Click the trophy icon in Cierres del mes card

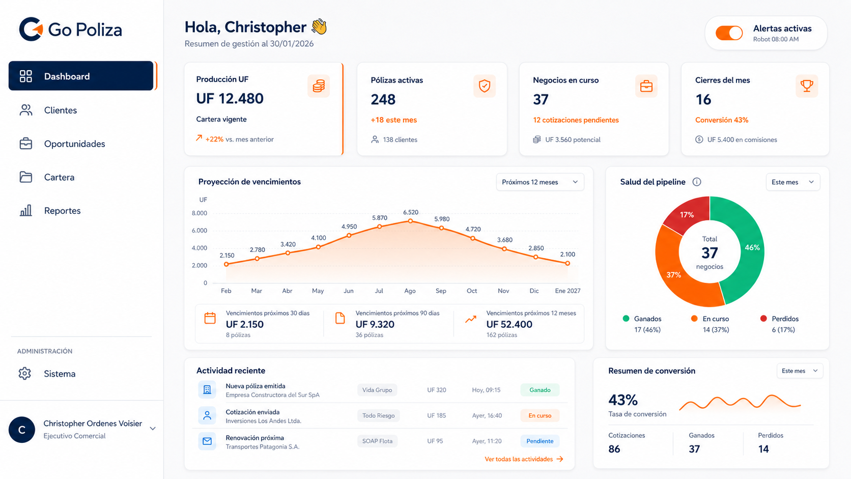[x=807, y=86]
